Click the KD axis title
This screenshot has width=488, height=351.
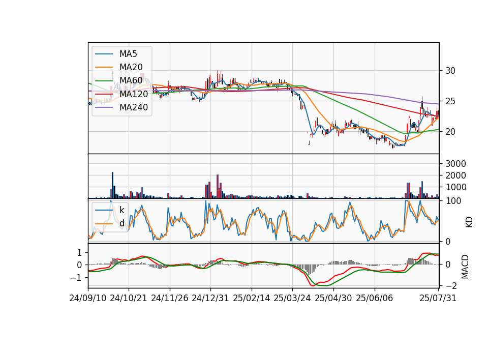click(469, 222)
